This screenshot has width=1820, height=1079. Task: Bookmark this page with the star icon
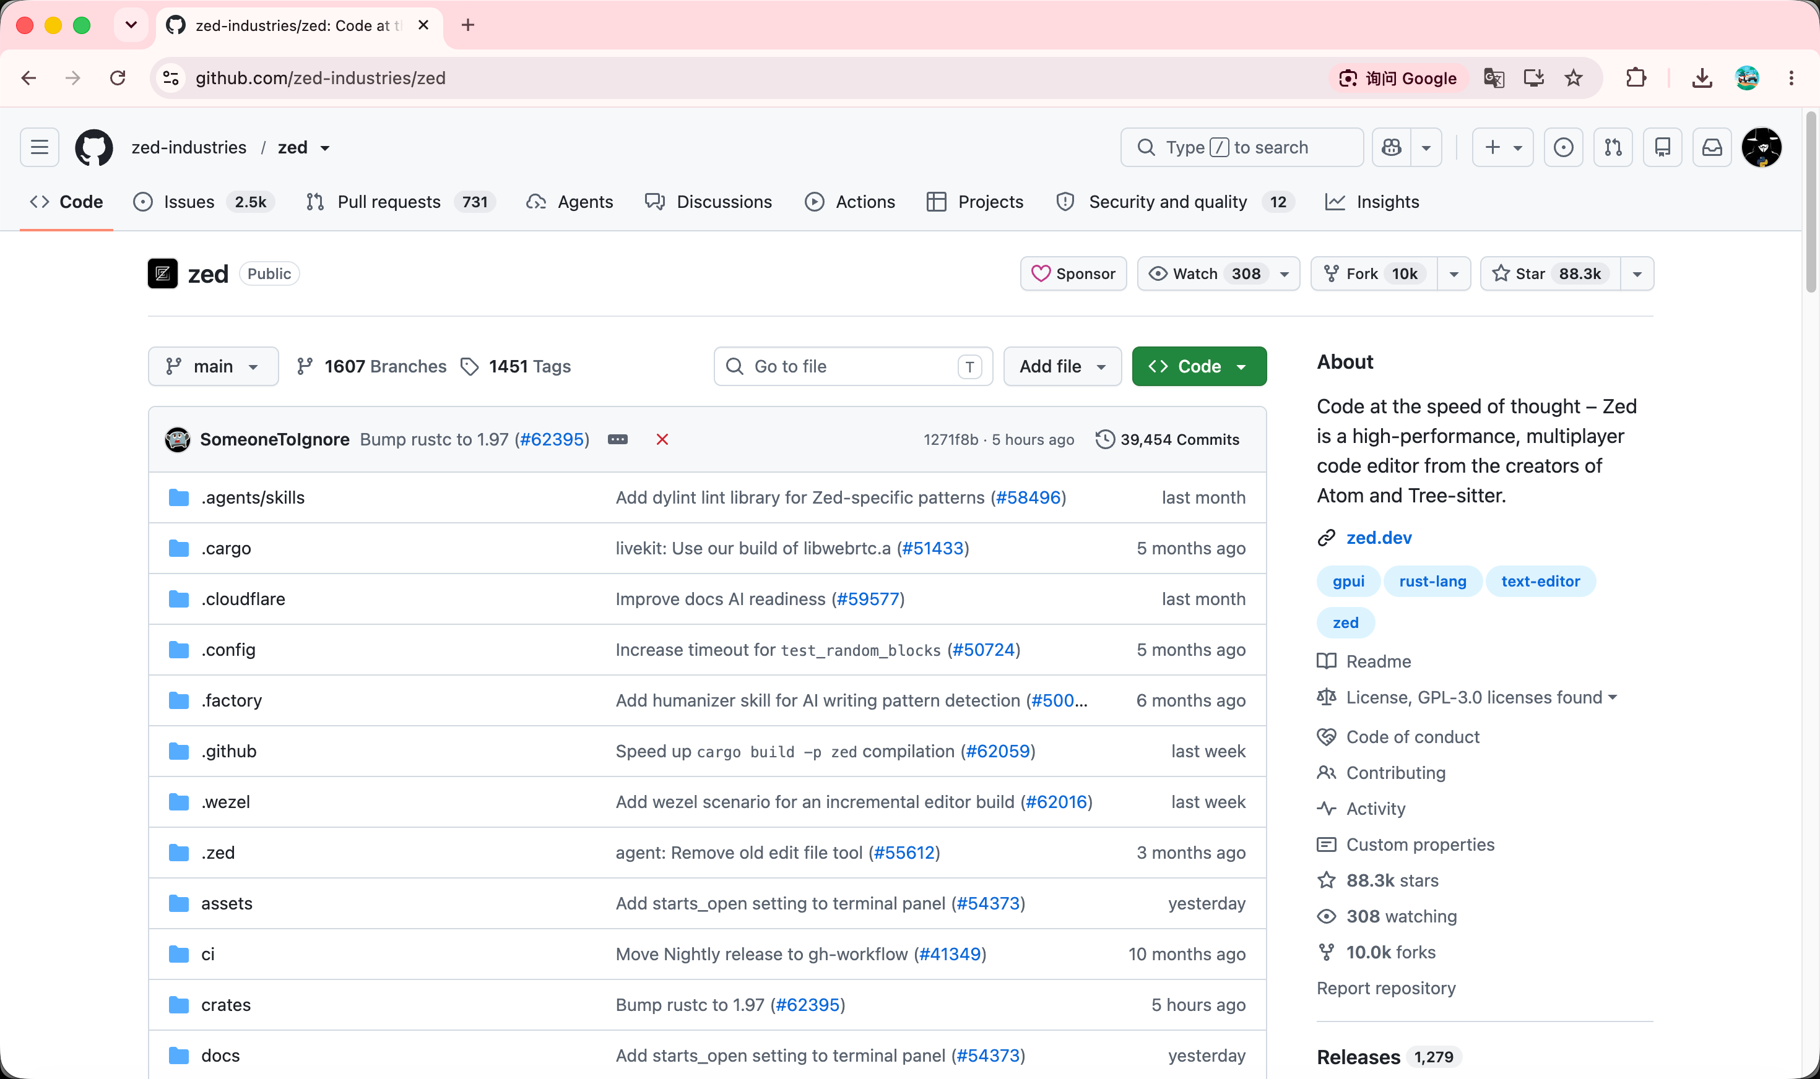point(1574,78)
